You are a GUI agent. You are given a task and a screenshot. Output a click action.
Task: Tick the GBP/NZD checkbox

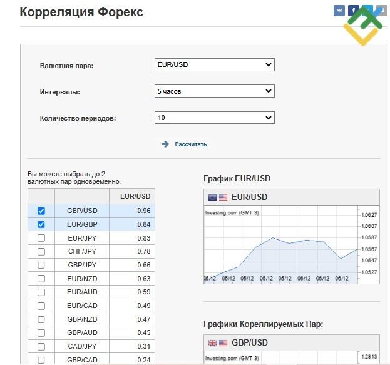click(41, 319)
